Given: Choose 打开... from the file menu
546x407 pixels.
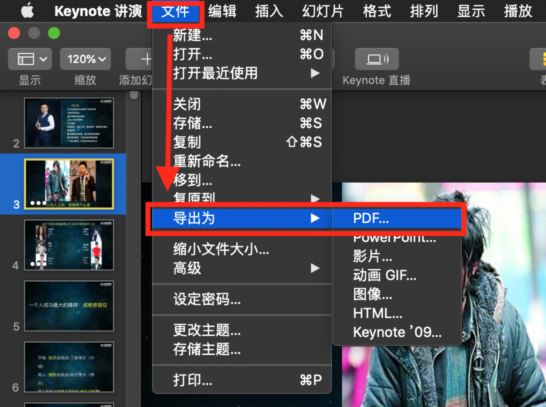Looking at the screenshot, I should coord(242,54).
